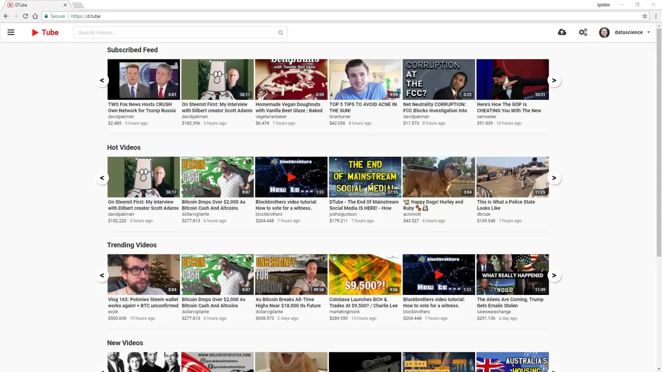This screenshot has height=372, width=662.
Task: Open exyle channel name
Action: 113,312
